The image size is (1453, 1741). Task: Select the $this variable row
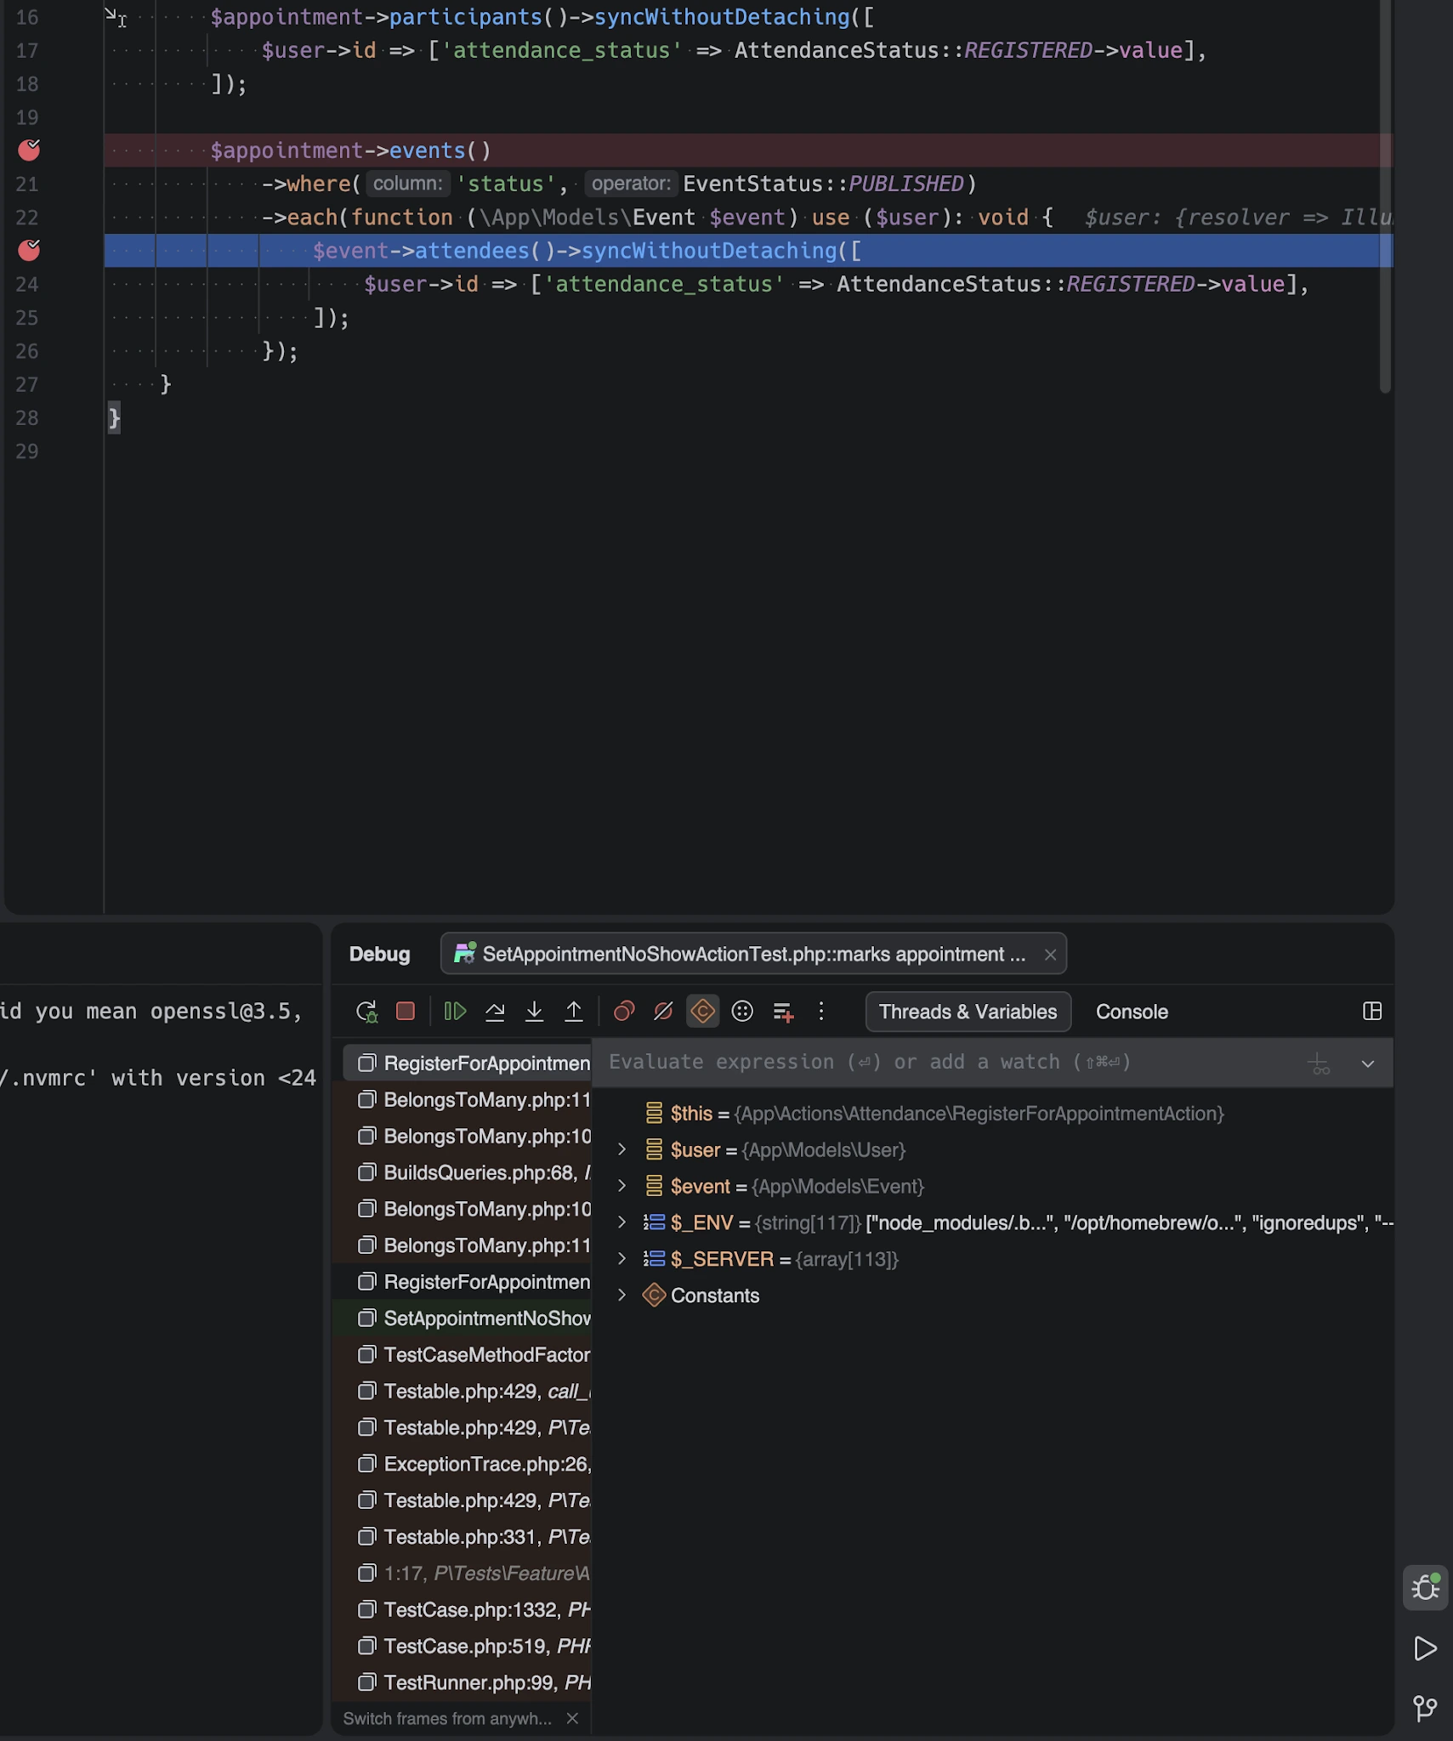coord(992,1114)
